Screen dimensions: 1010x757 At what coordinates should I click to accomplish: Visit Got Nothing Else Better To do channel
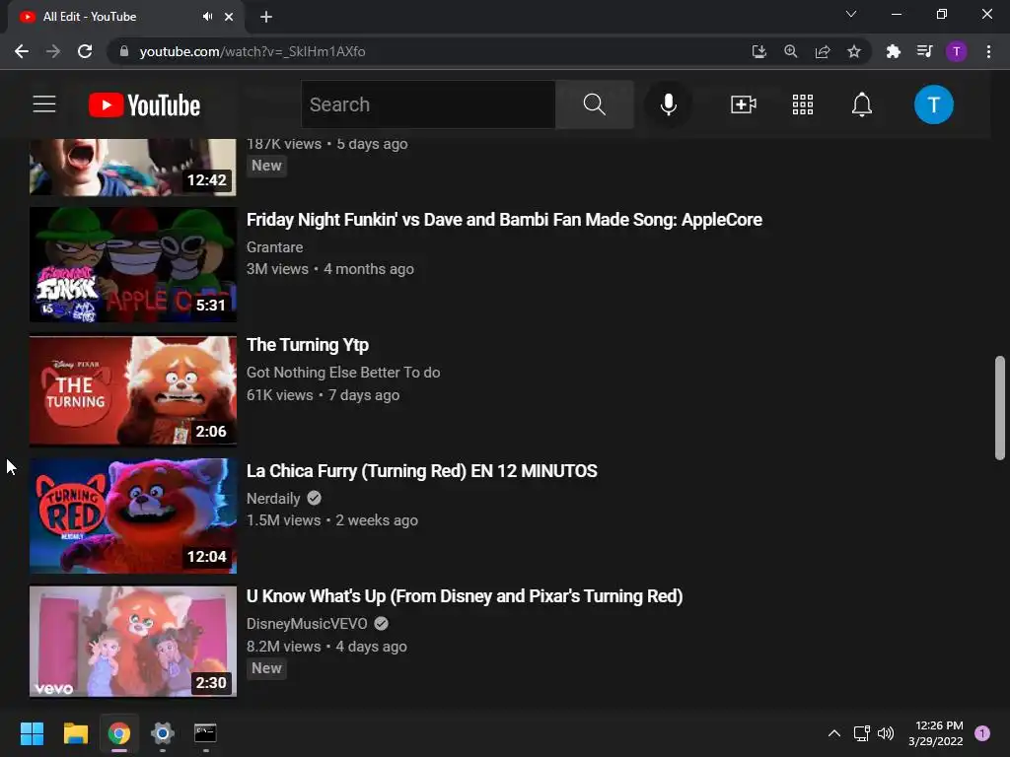pyautogui.click(x=343, y=373)
